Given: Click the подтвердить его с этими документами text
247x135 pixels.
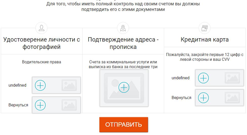Looking at the screenshot, I should (123, 9).
